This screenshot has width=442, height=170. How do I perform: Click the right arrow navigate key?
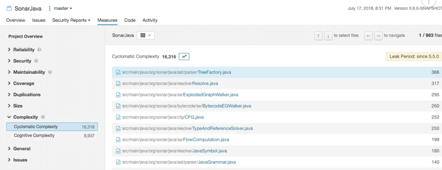click(x=378, y=36)
